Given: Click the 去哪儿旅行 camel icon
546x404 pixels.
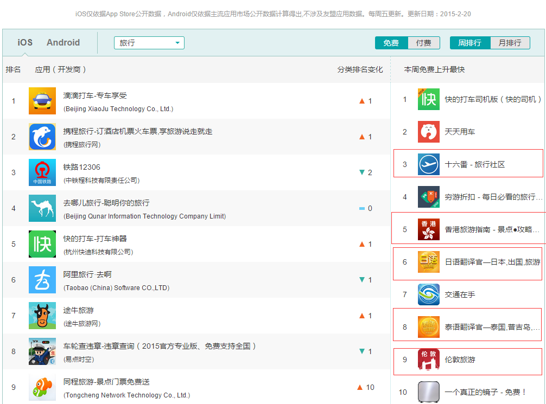Looking at the screenshot, I should (x=42, y=208).
